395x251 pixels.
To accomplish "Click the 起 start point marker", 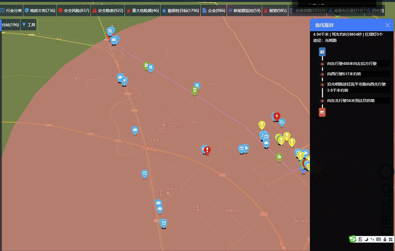I will pyautogui.click(x=322, y=52).
